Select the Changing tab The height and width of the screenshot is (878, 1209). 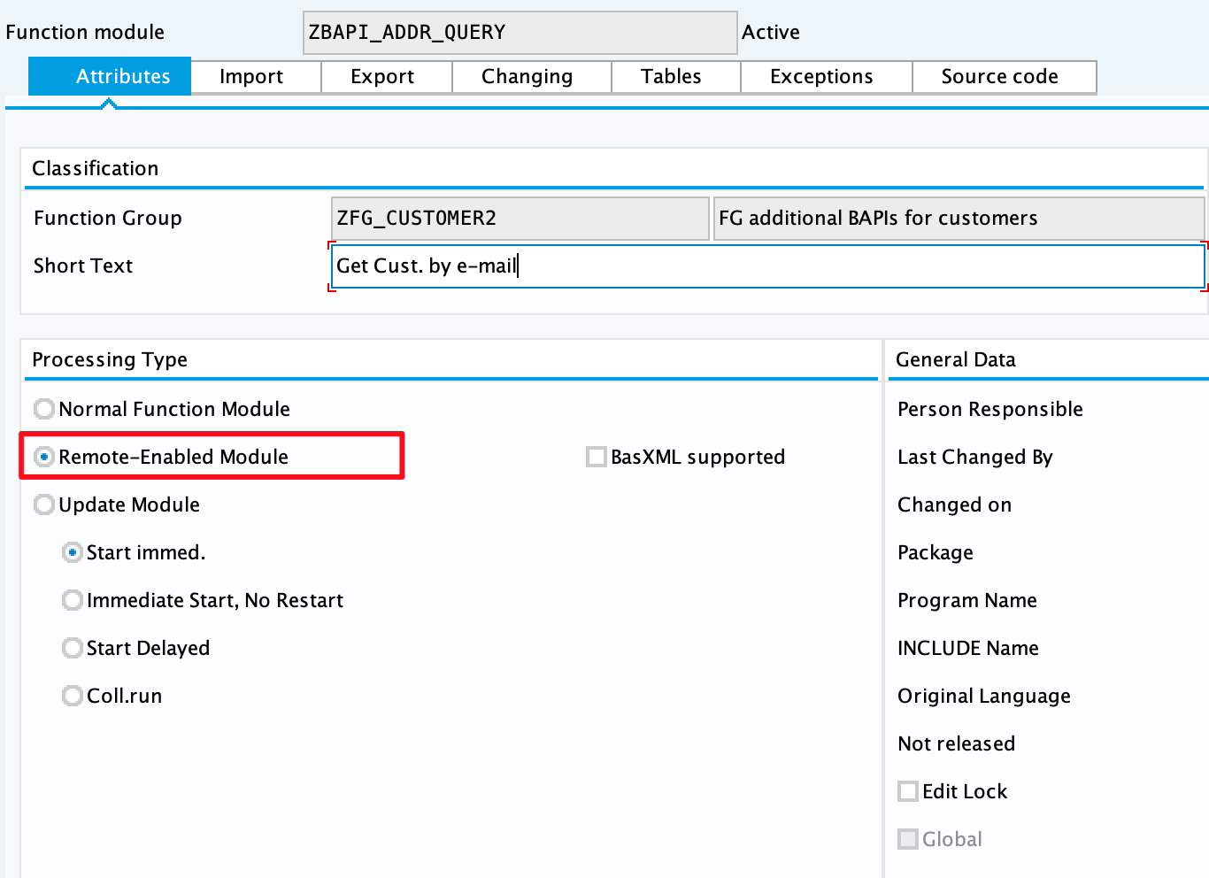[527, 77]
